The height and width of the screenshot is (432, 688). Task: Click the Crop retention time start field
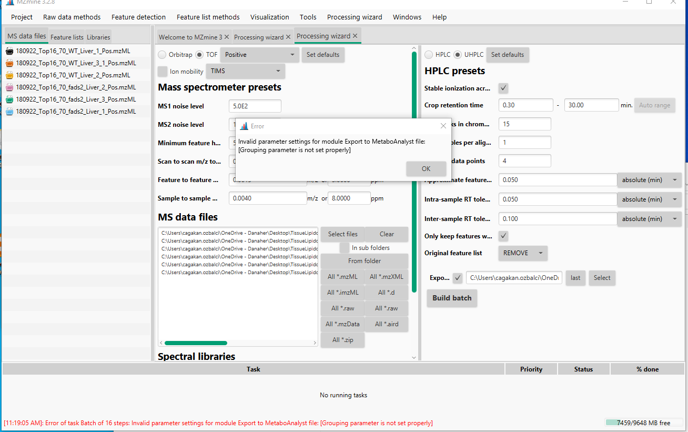pyautogui.click(x=525, y=105)
